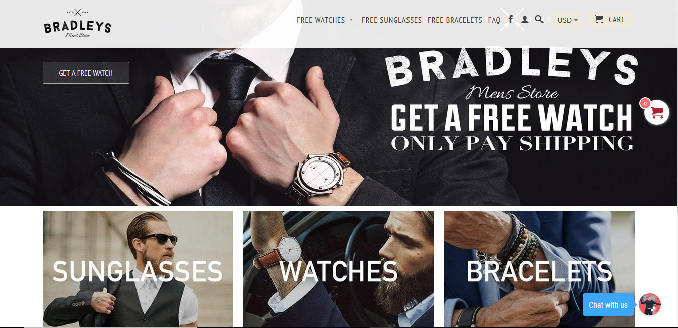
Task: Open the Watches category image
Action: pyautogui.click(x=339, y=269)
